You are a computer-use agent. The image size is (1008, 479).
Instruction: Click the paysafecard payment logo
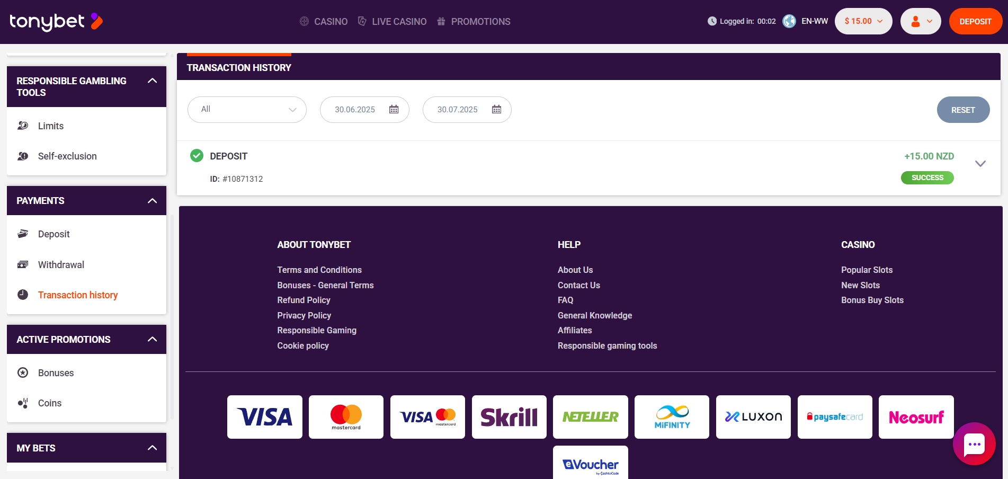[835, 417]
